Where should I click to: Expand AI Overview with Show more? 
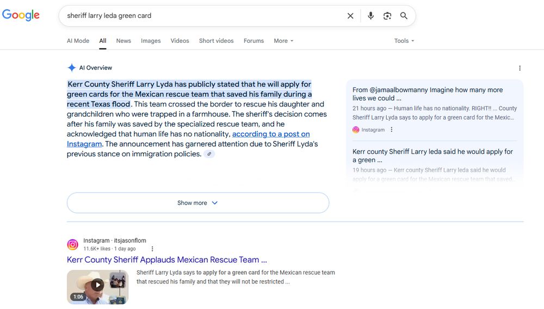pyautogui.click(x=198, y=203)
